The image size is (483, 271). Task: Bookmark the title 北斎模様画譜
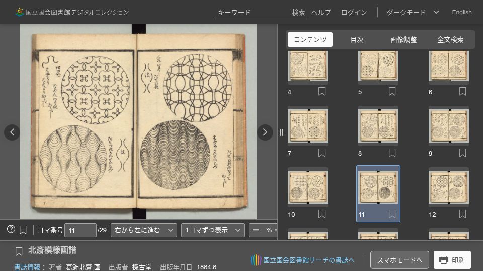coord(19,251)
